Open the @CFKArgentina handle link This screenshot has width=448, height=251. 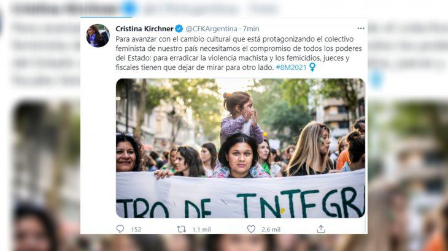(212, 29)
